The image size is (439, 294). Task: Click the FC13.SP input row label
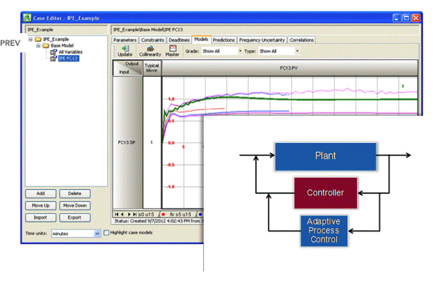click(127, 142)
